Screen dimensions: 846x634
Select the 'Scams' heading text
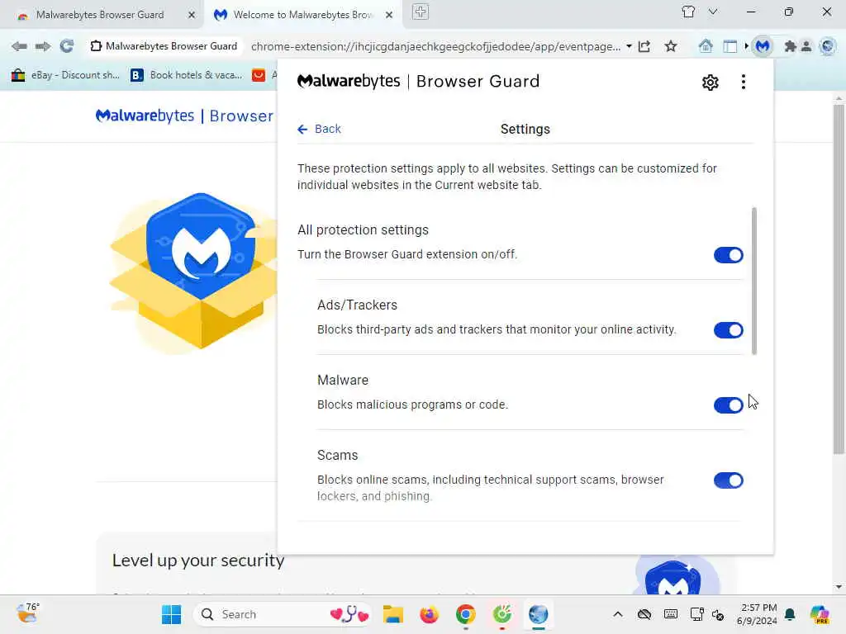[337, 455]
